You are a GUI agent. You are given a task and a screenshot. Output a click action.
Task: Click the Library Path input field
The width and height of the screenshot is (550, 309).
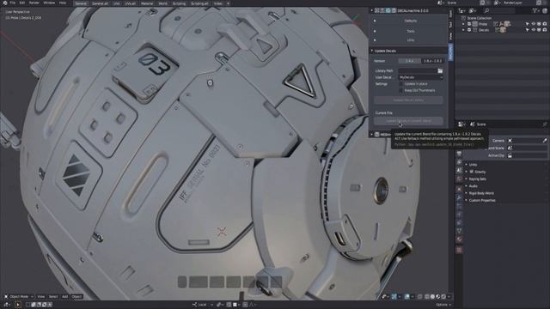click(x=418, y=70)
